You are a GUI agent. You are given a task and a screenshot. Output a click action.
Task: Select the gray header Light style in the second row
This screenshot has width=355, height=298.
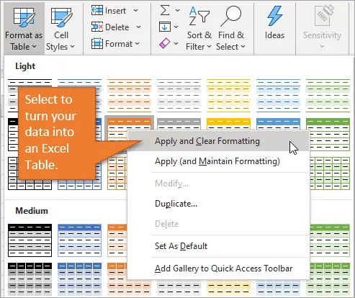point(179,124)
